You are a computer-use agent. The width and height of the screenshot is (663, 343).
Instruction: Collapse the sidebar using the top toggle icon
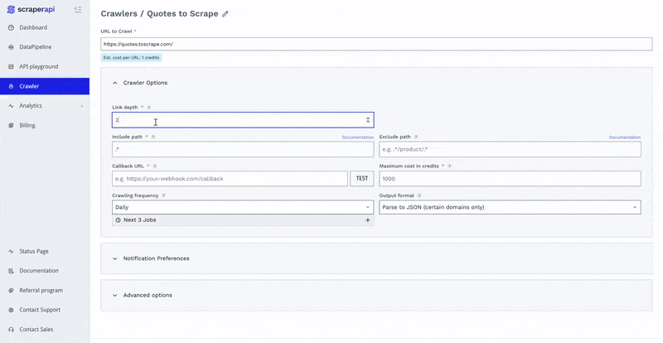click(x=77, y=9)
